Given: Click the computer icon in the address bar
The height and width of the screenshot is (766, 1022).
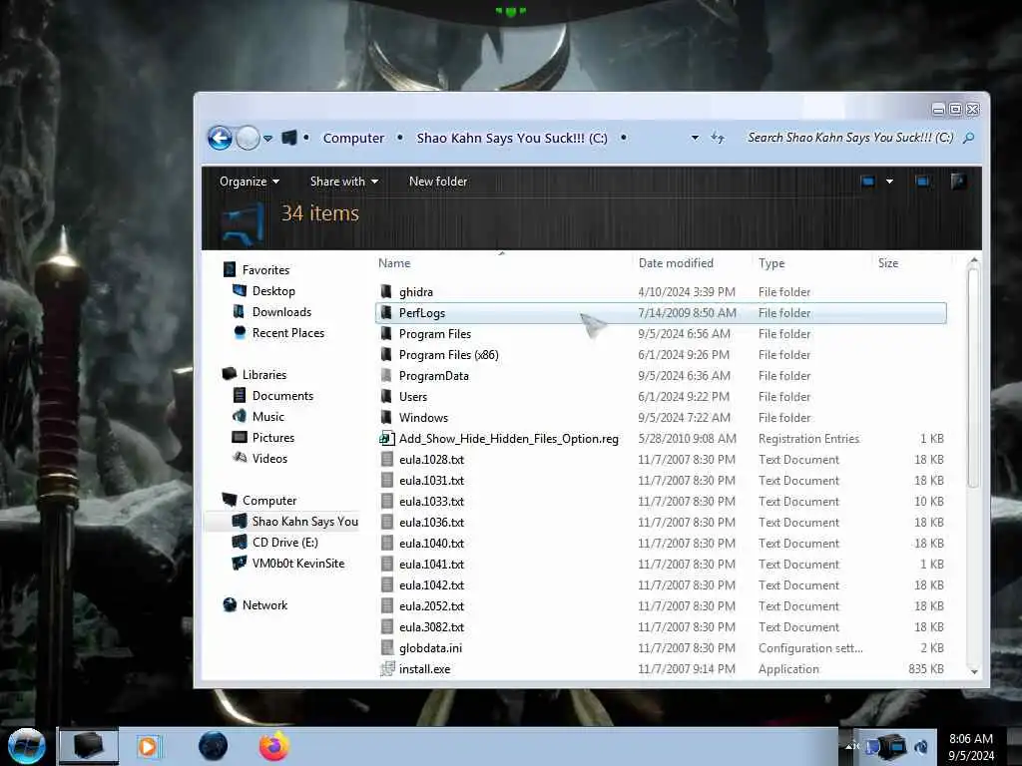Looking at the screenshot, I should pos(289,138).
